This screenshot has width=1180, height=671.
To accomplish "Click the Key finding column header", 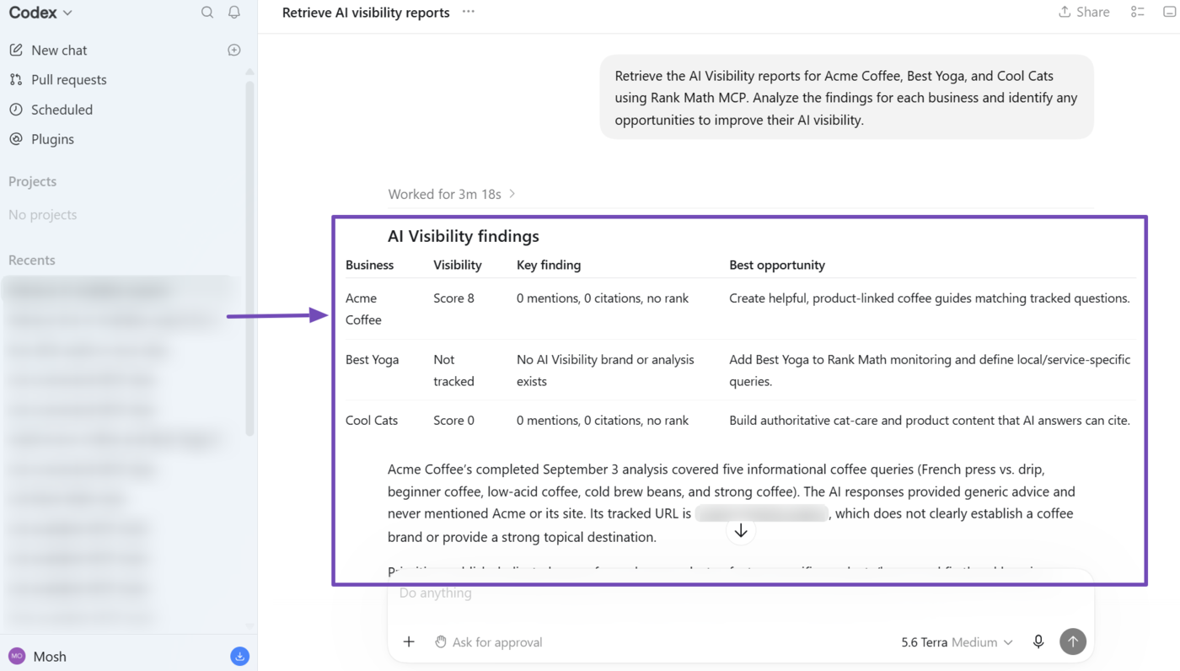I will [x=549, y=265].
